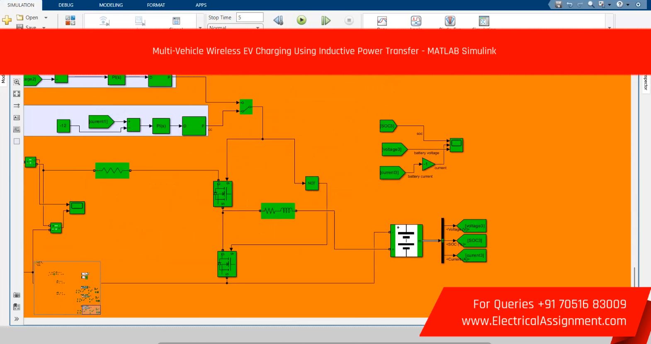Click the viewmarks palette icon
The height and width of the screenshot is (344, 651).
click(17, 307)
